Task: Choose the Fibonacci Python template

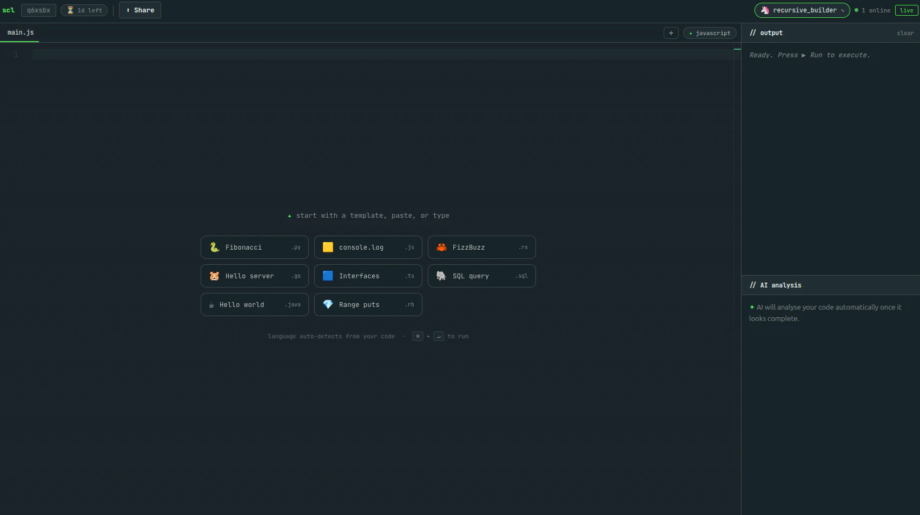Action: tap(255, 248)
